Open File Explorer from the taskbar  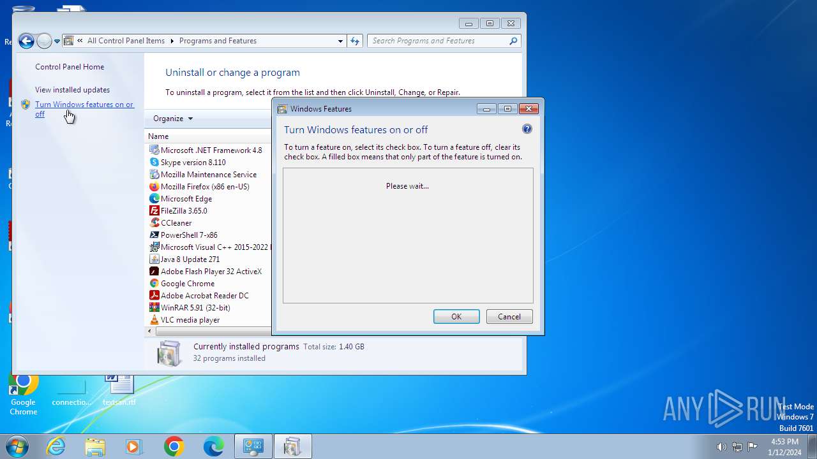(x=95, y=446)
